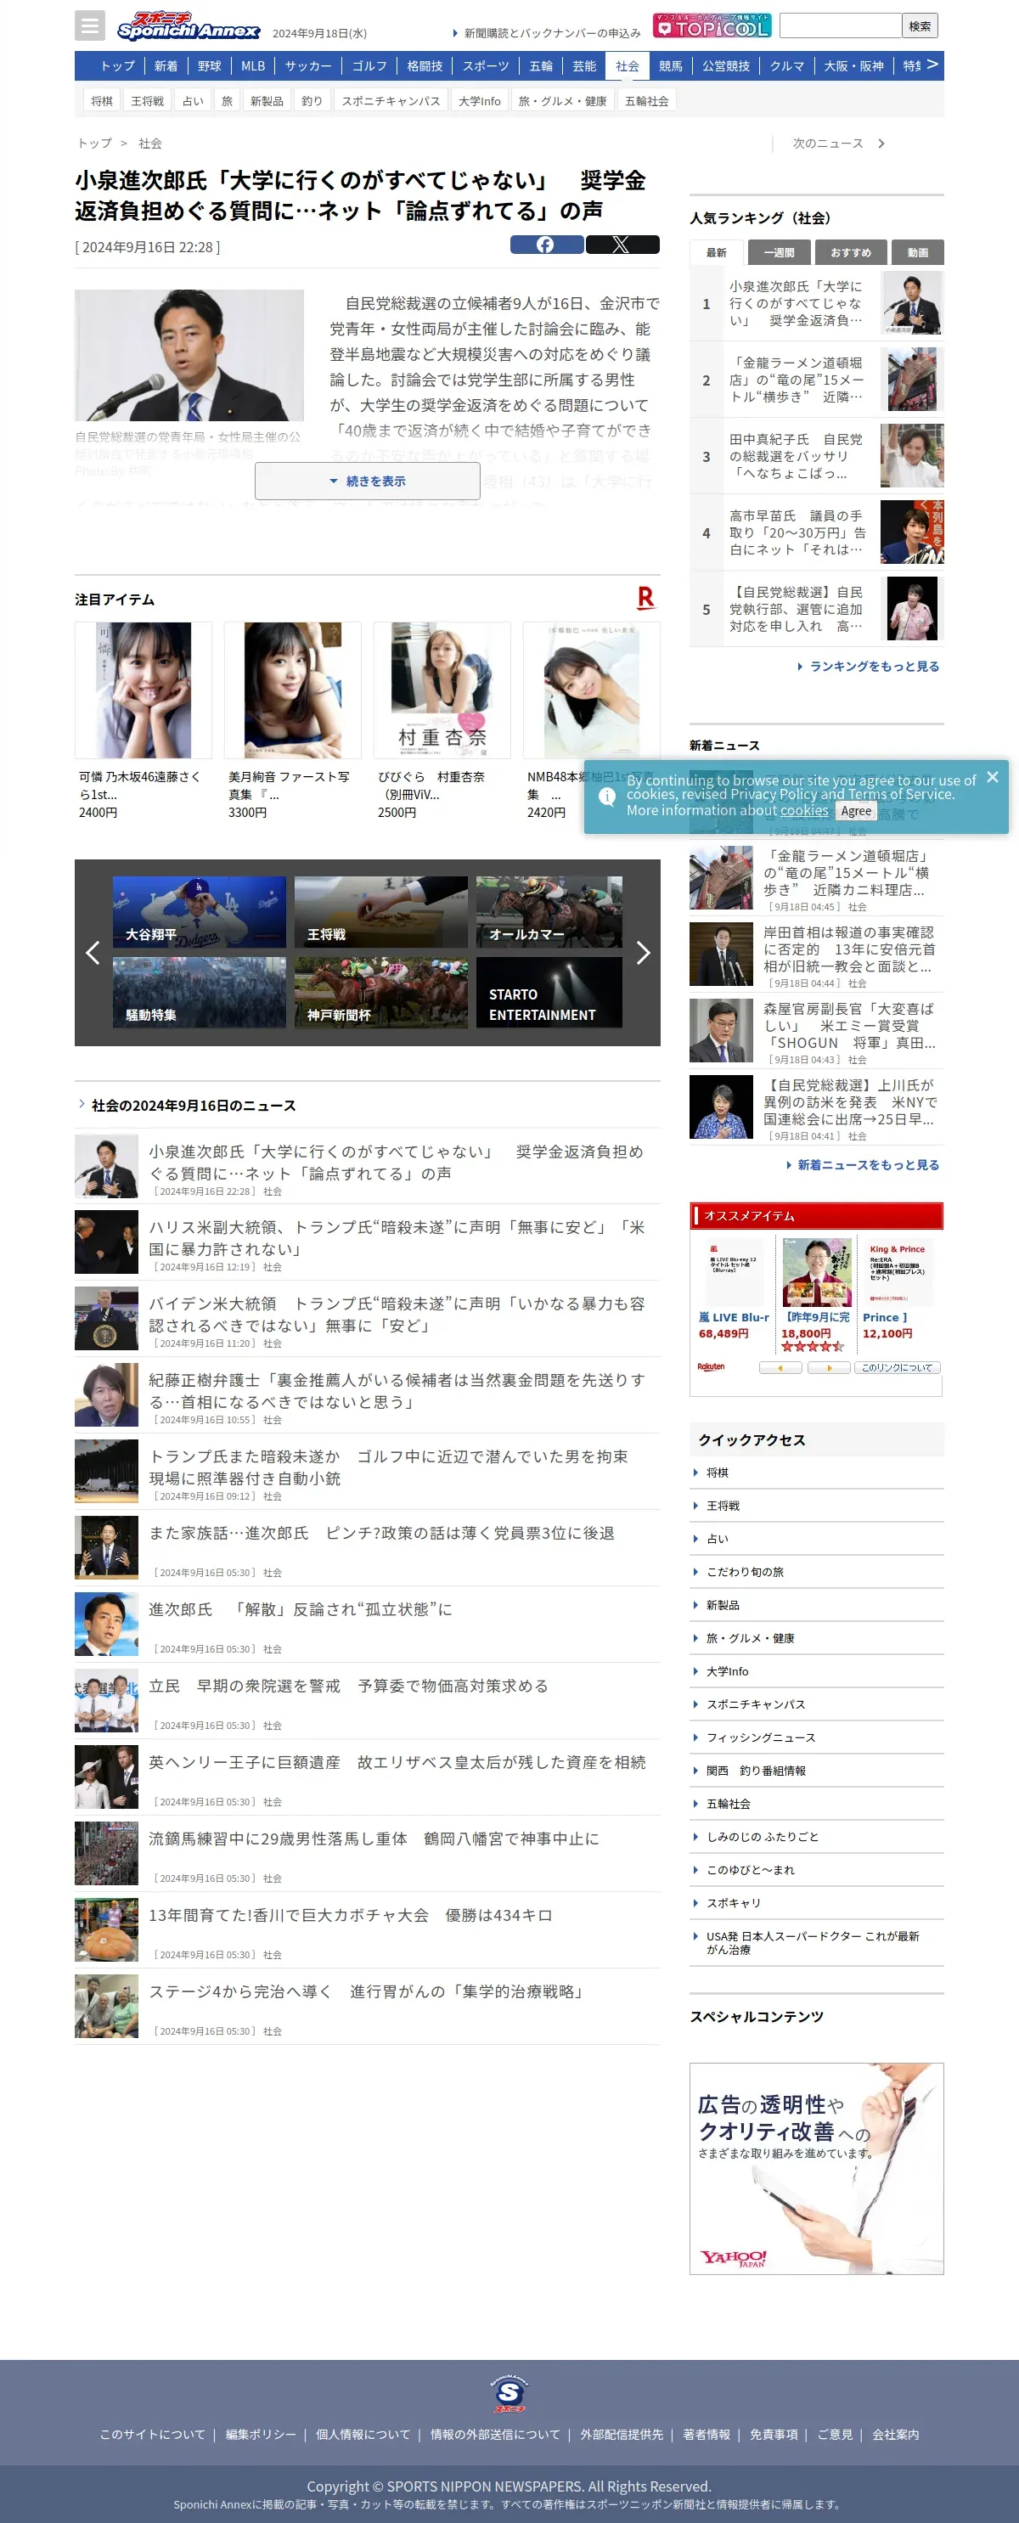Click the 検索 search button

920,25
